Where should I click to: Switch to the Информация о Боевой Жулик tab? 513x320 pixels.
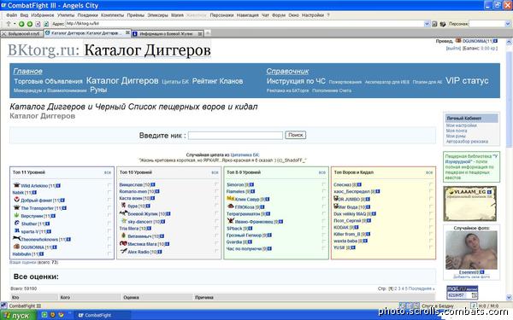click(168, 33)
